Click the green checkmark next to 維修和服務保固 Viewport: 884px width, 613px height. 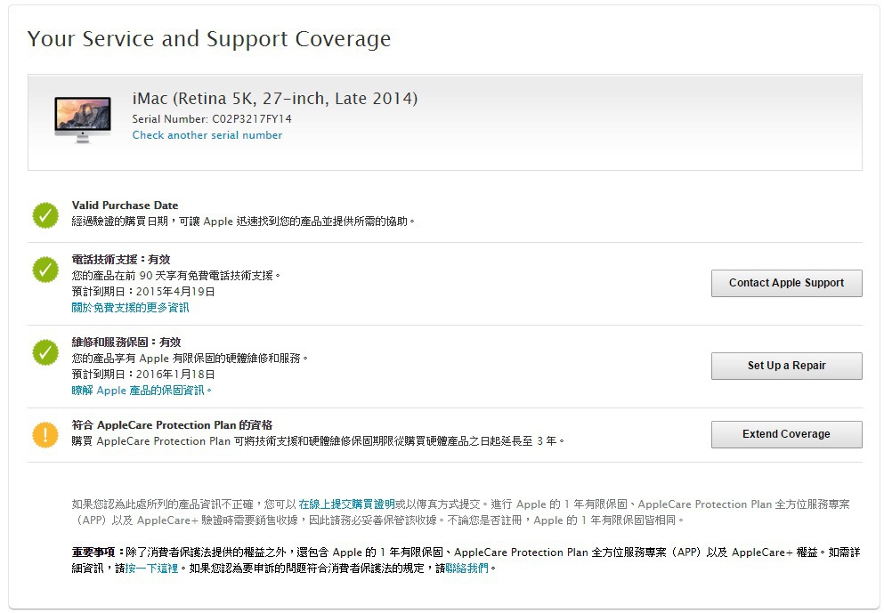tap(45, 352)
